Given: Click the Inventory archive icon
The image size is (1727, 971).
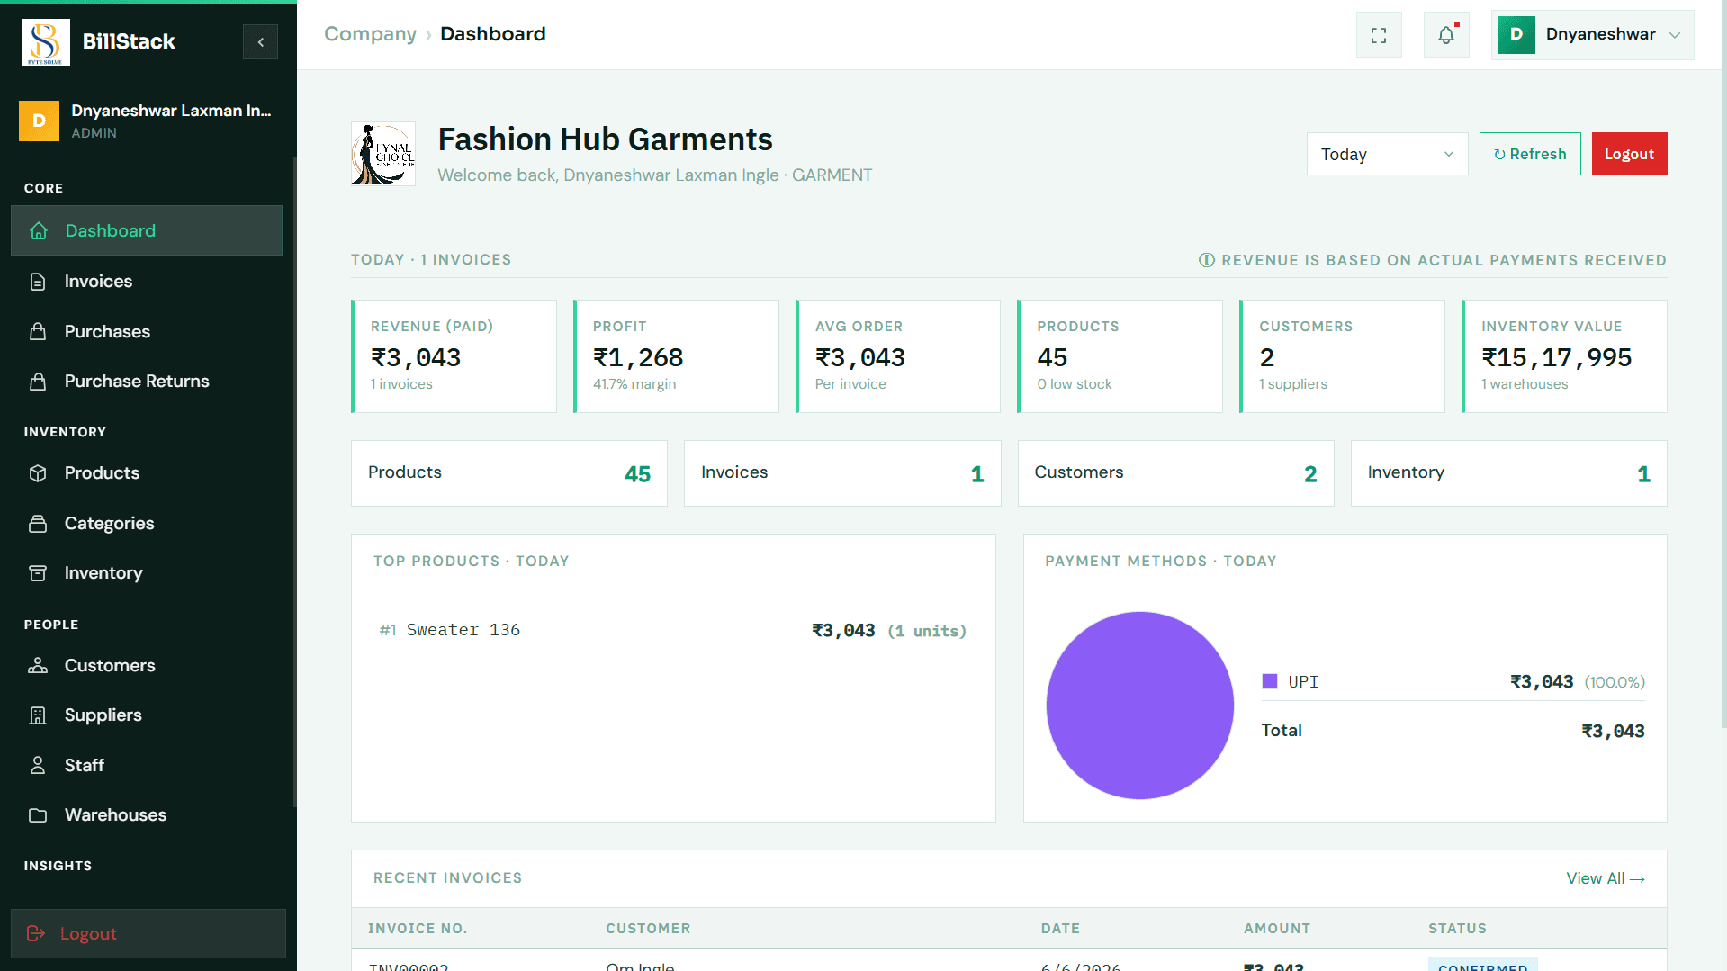Looking at the screenshot, I should pyautogui.click(x=38, y=573).
